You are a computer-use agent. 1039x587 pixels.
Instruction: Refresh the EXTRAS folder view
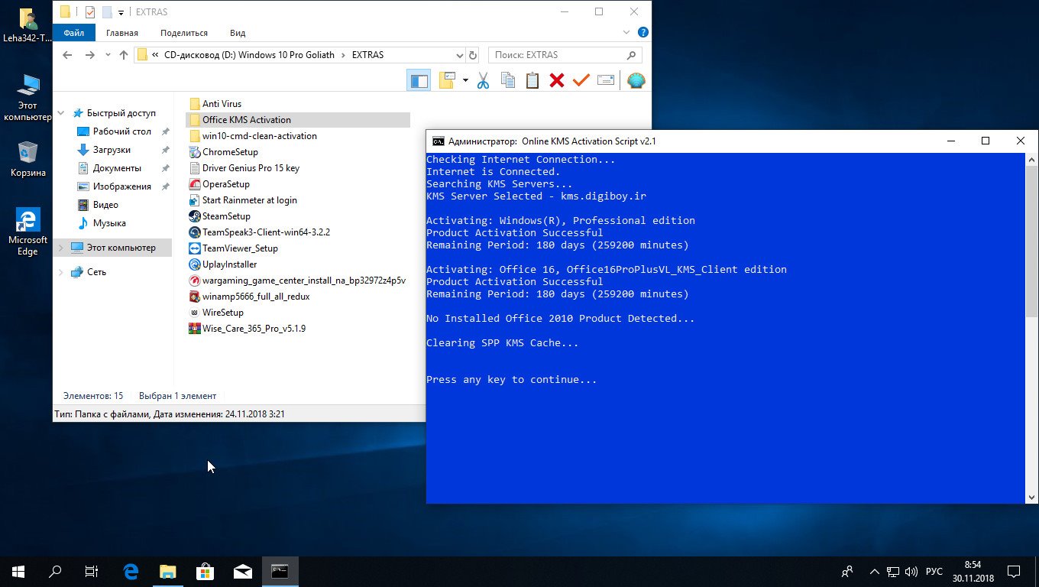[472, 55]
